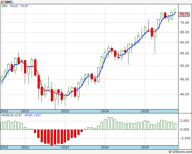Click the MA value 74.95

click(24, 6)
